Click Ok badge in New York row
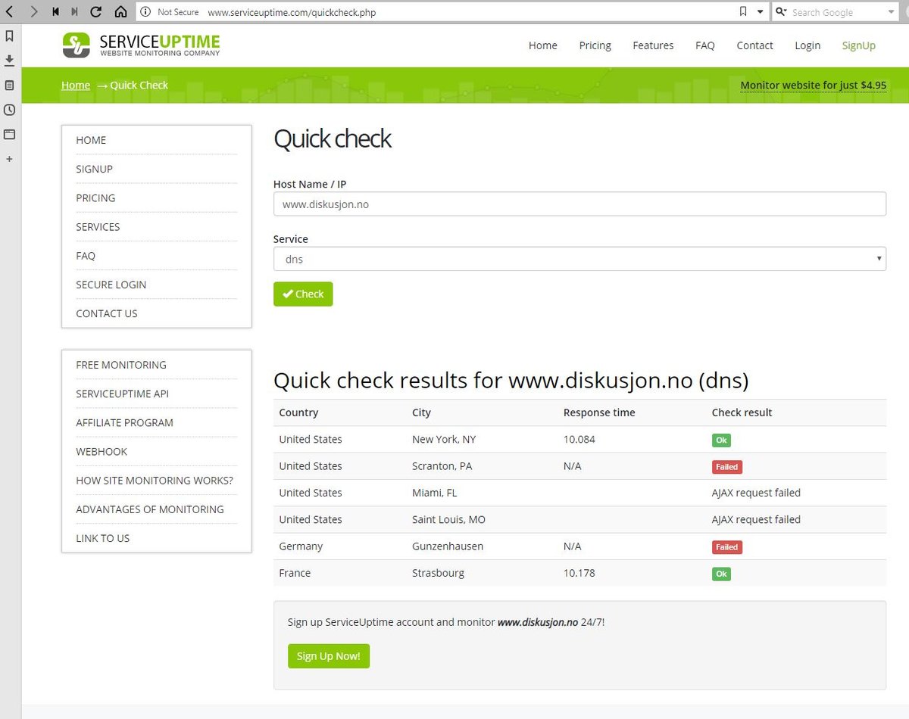This screenshot has width=909, height=719. [x=721, y=440]
